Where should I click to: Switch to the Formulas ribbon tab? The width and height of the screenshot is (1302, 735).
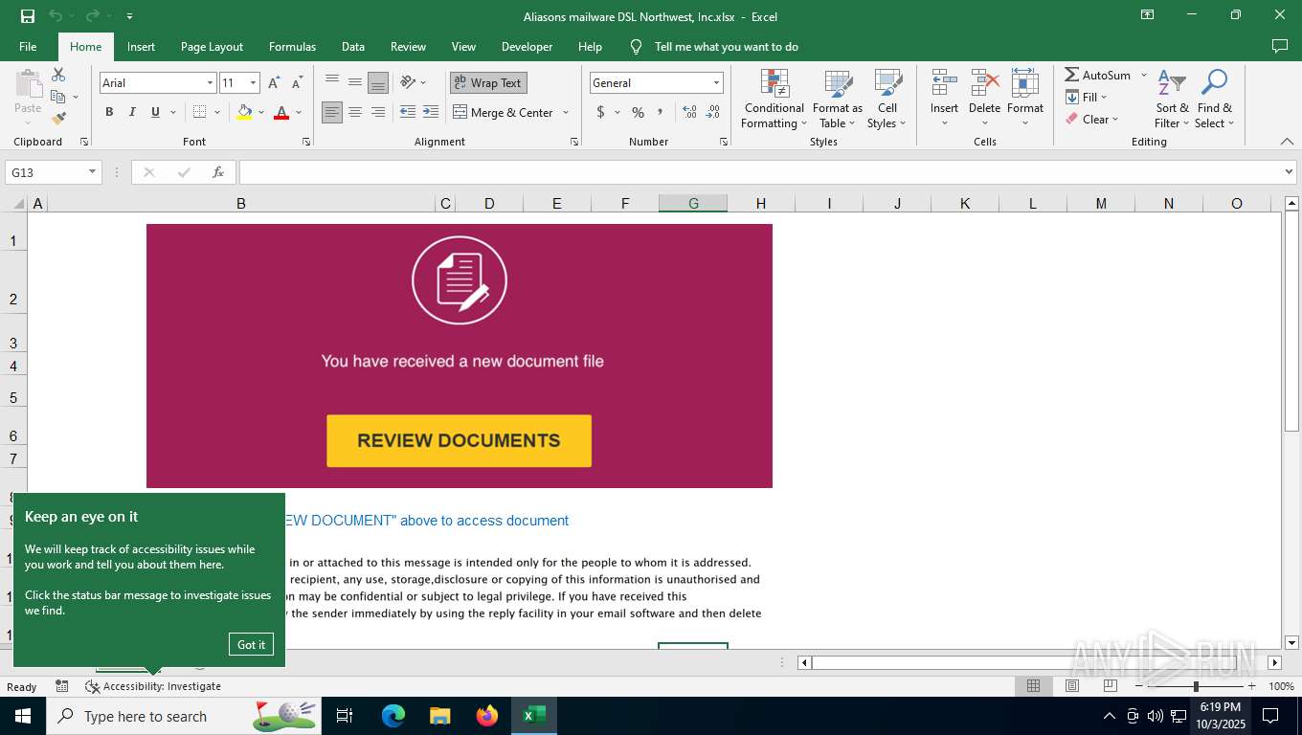[292, 47]
